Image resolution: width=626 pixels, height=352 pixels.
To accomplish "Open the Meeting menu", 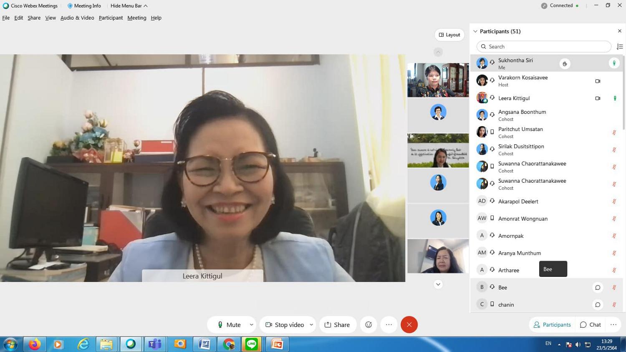I will coord(137,18).
